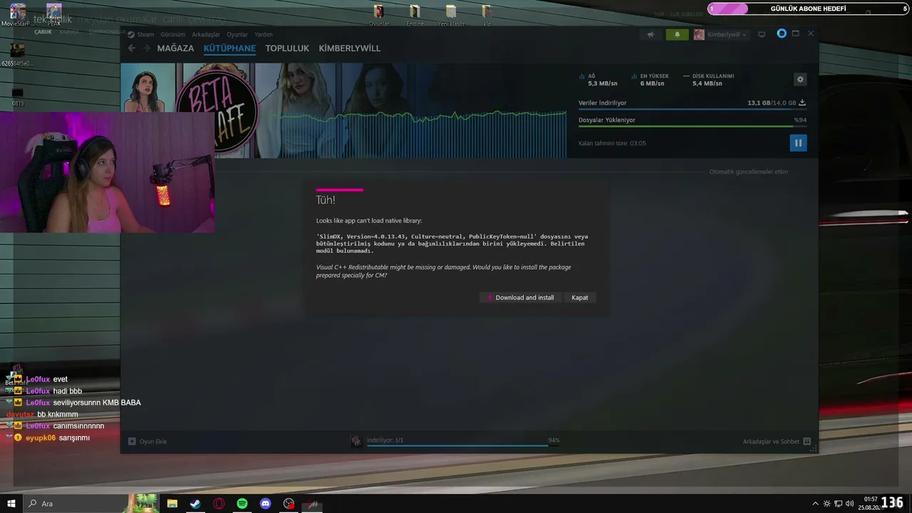Image resolution: width=912 pixels, height=513 pixels.
Task: Open the Yardım menu
Action: (x=264, y=34)
